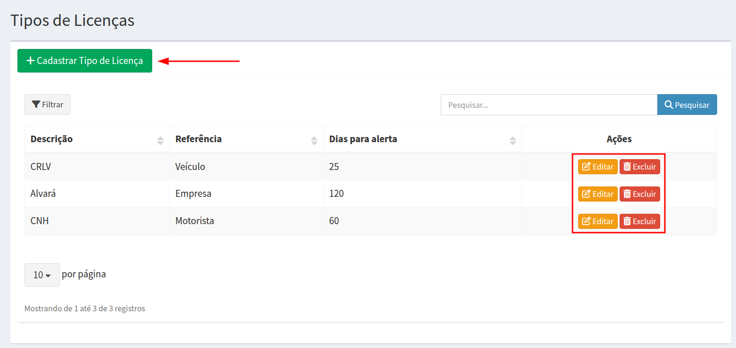Sort by Dias para alerta sort icon

click(513, 140)
